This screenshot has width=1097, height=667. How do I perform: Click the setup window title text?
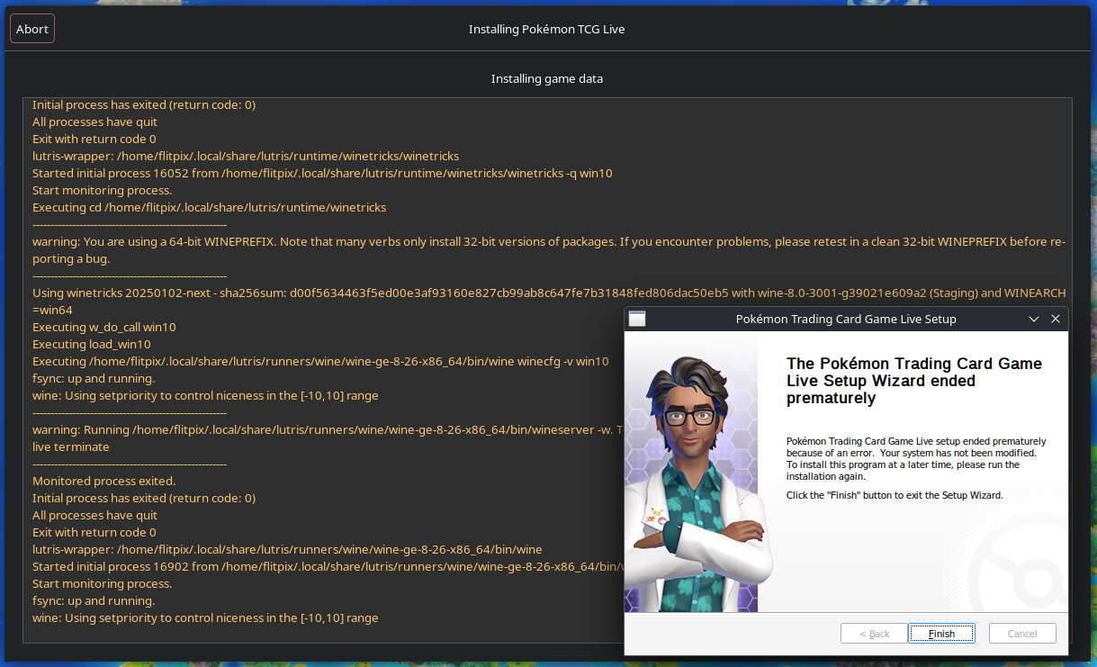point(846,319)
